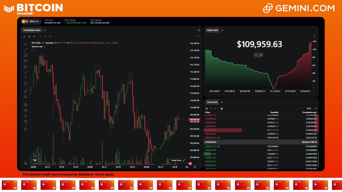Add a tab next to Depth chart
This screenshot has width=342, height=192.
222,30
